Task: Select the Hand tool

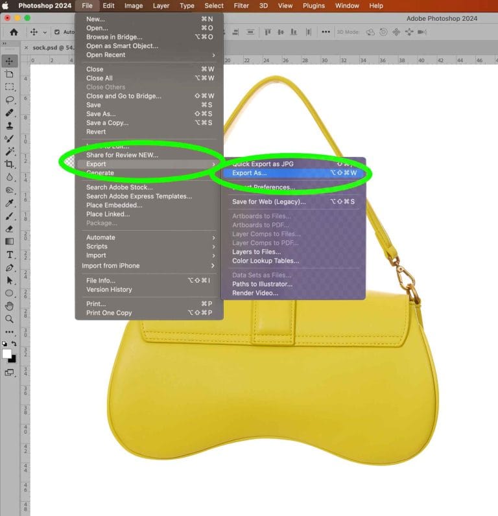Action: click(9, 306)
